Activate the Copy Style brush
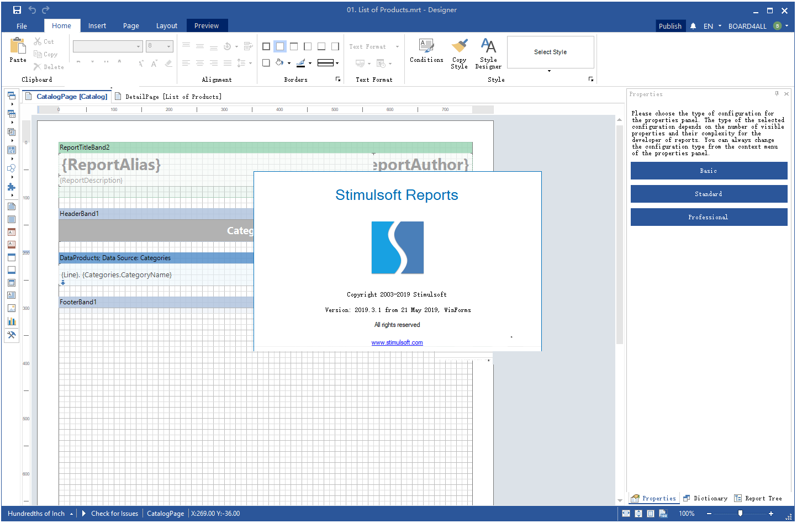 tap(459, 54)
